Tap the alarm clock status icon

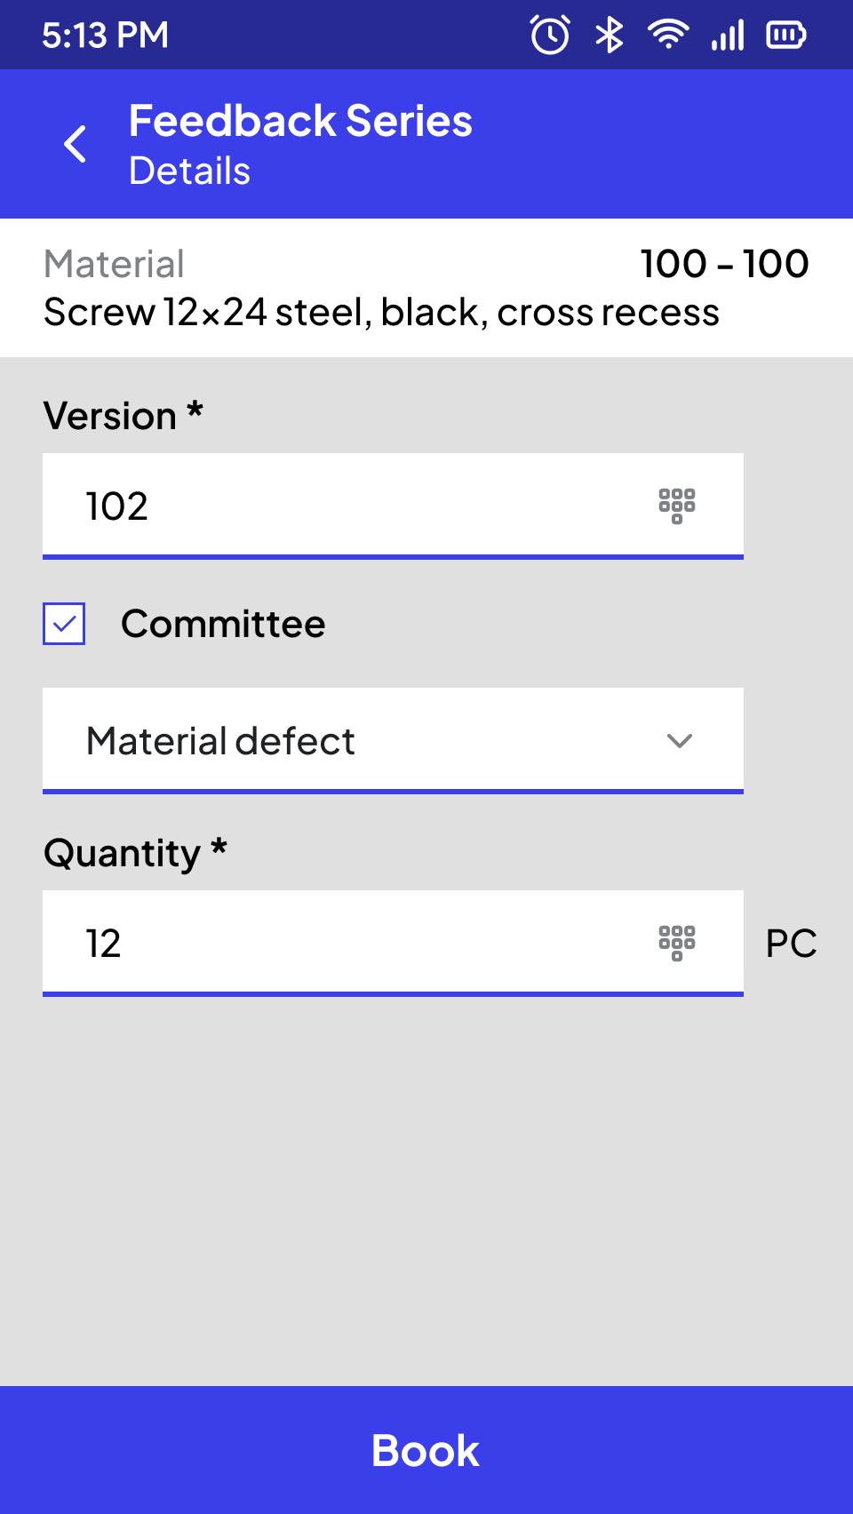click(x=550, y=35)
